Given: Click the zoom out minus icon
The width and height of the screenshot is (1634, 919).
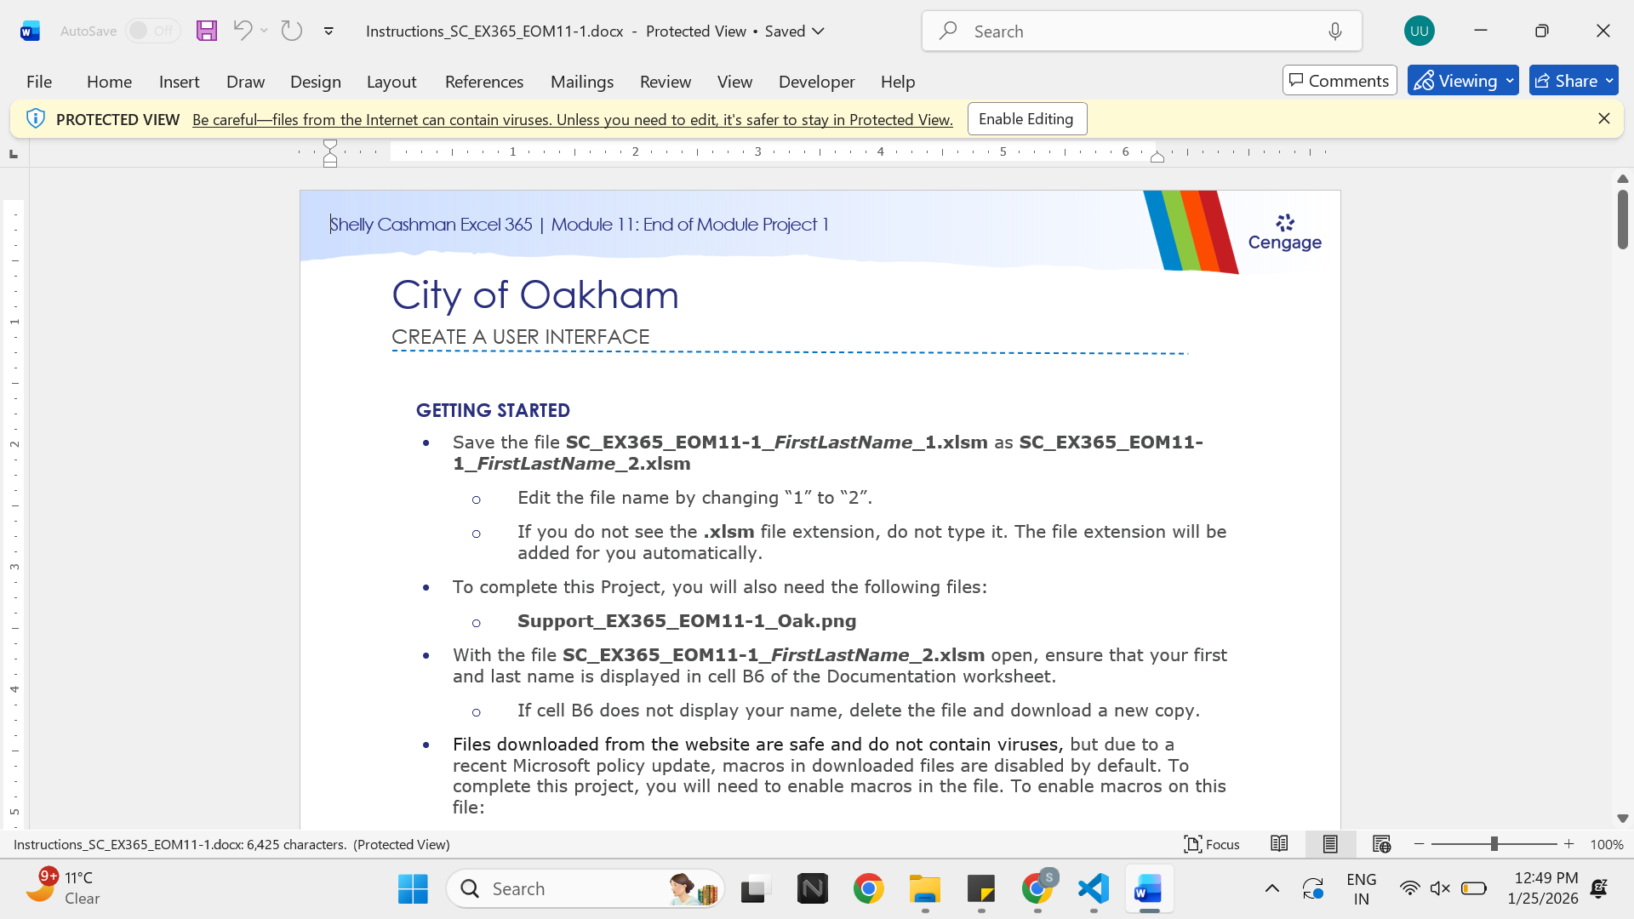Looking at the screenshot, I should [x=1419, y=844].
